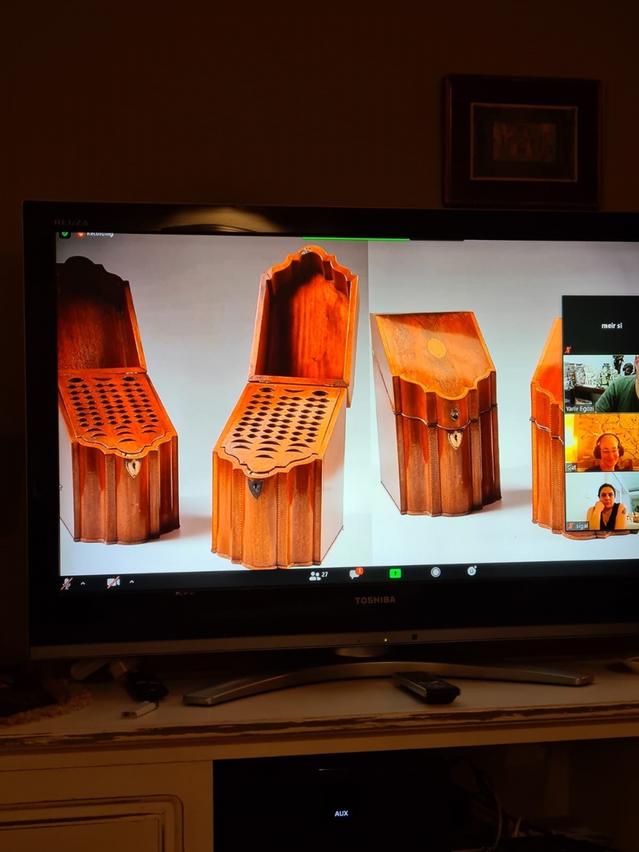Screen dimensions: 639x852
Task: Open audio options arrow beside microphone
Action: click(x=82, y=583)
